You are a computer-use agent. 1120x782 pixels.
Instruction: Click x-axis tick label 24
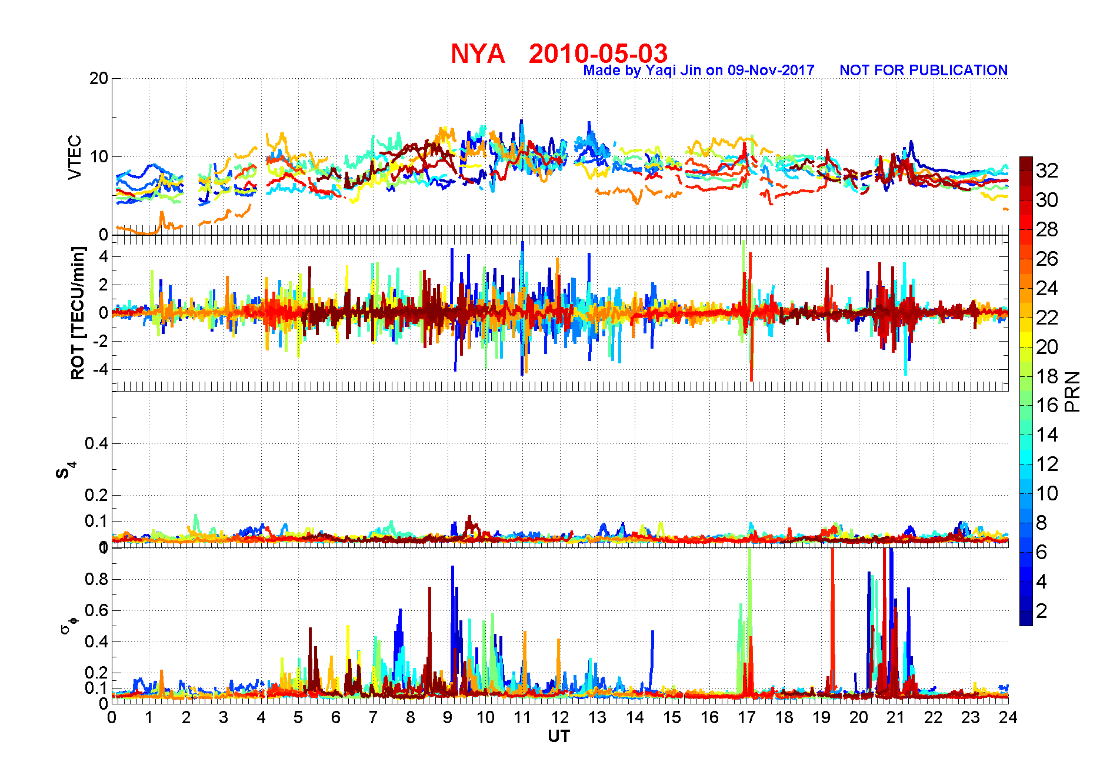click(1008, 717)
